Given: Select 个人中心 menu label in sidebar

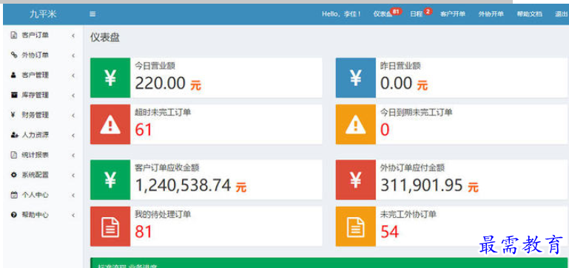Looking at the screenshot, I should (36, 195).
